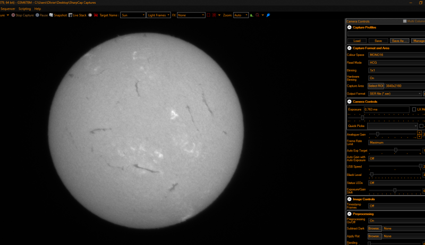Stop the running capture
The width and height of the screenshot is (425, 245).
click(x=22, y=15)
